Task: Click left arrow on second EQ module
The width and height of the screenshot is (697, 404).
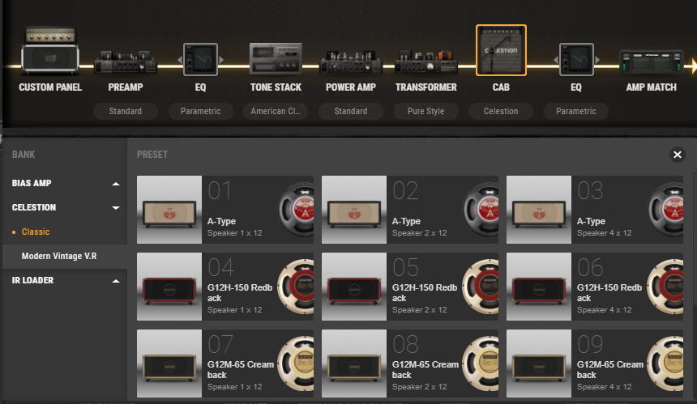Action: pos(555,59)
